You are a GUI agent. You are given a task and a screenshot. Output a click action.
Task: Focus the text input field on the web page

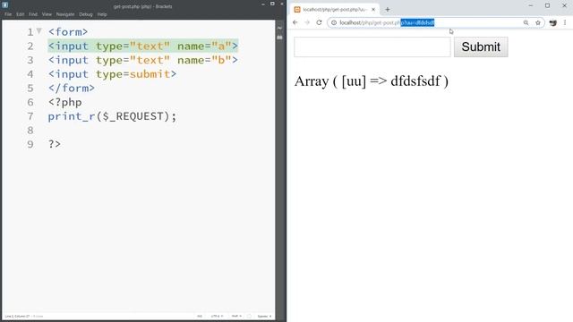click(372, 47)
